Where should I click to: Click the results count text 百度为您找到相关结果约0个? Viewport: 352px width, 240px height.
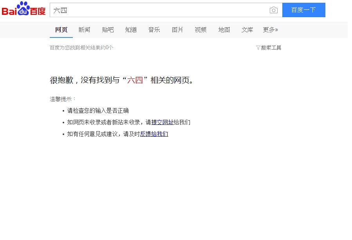click(x=81, y=48)
